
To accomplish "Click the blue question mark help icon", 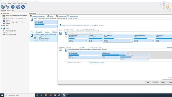I will tap(13, 7).
